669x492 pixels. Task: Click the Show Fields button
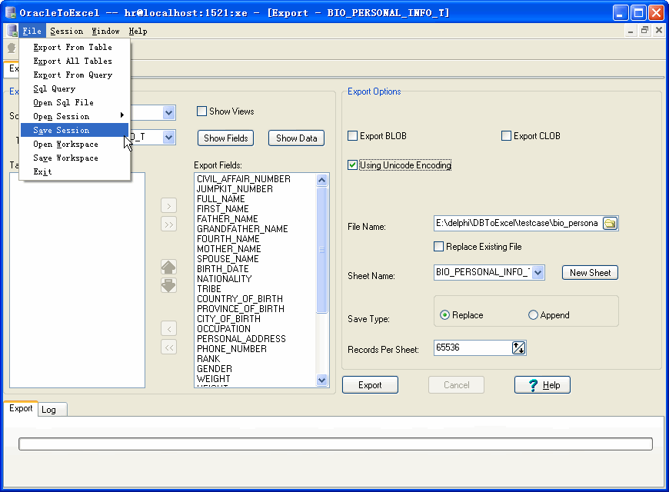click(x=226, y=138)
